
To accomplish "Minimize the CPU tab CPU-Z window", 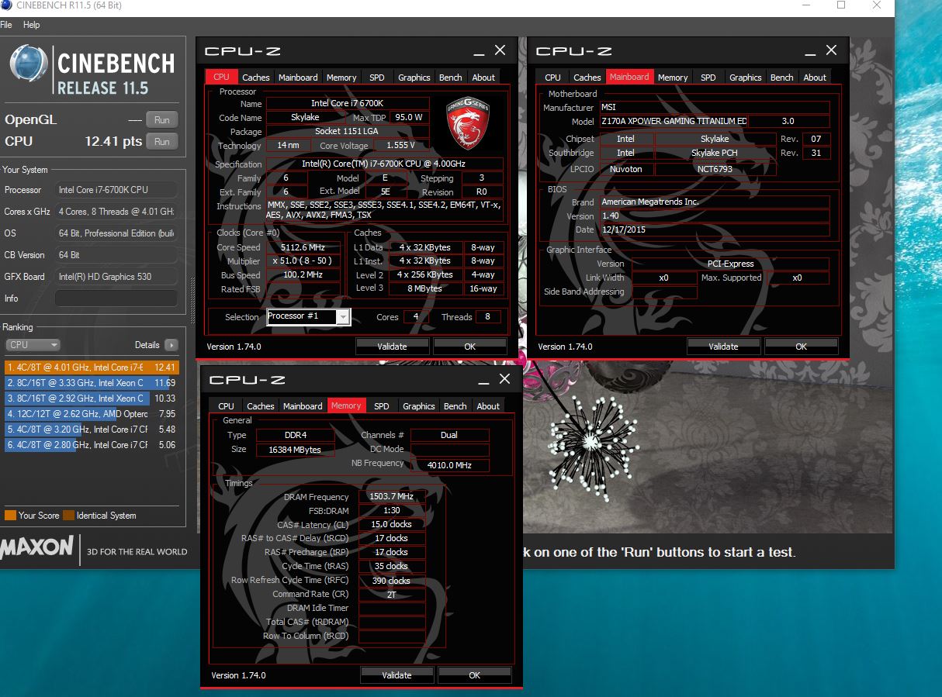I will coord(479,52).
